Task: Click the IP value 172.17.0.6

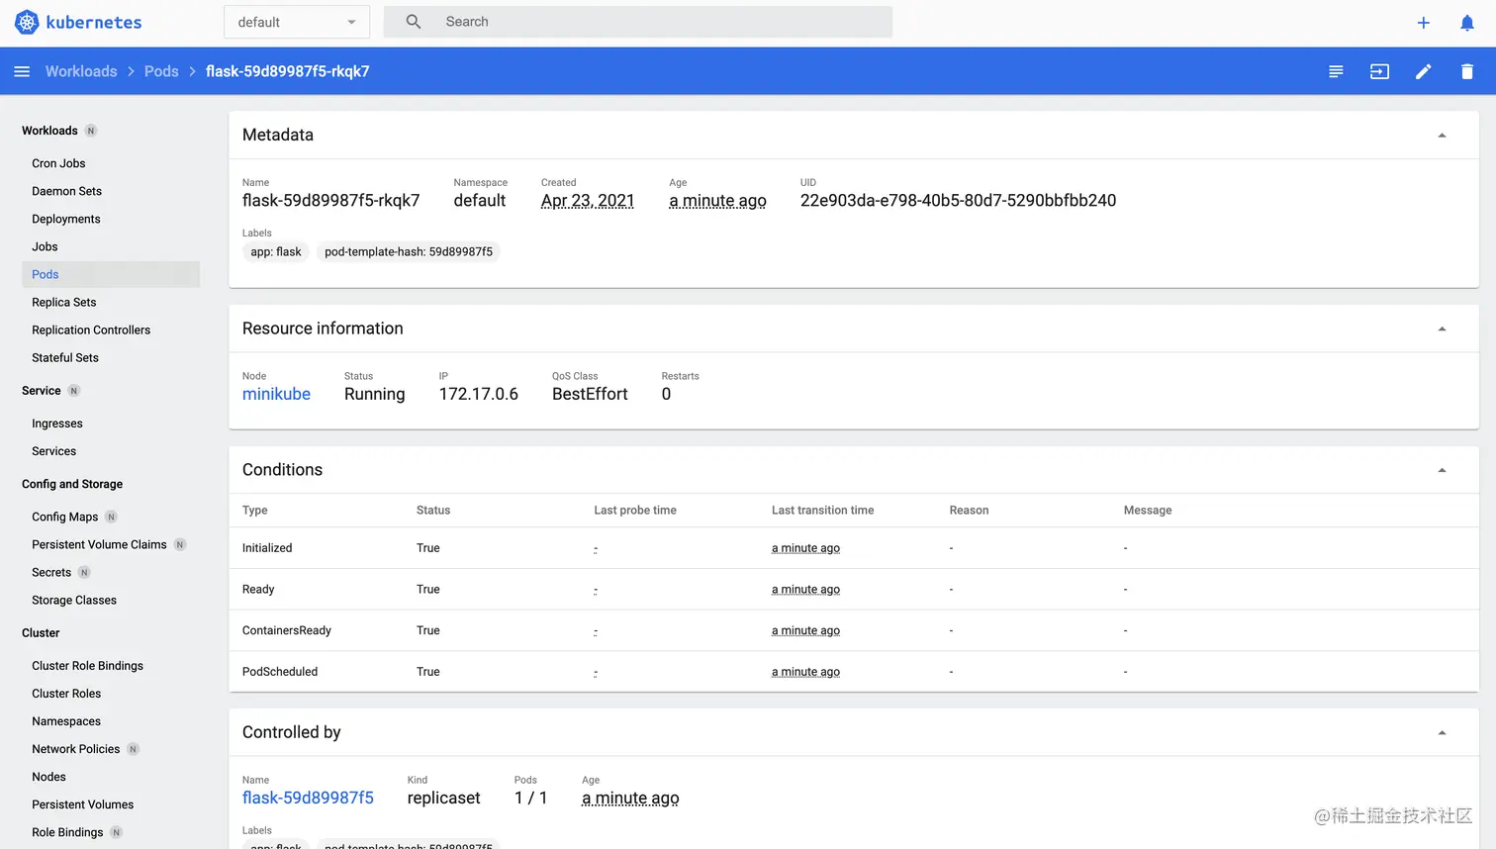Action: (479, 394)
